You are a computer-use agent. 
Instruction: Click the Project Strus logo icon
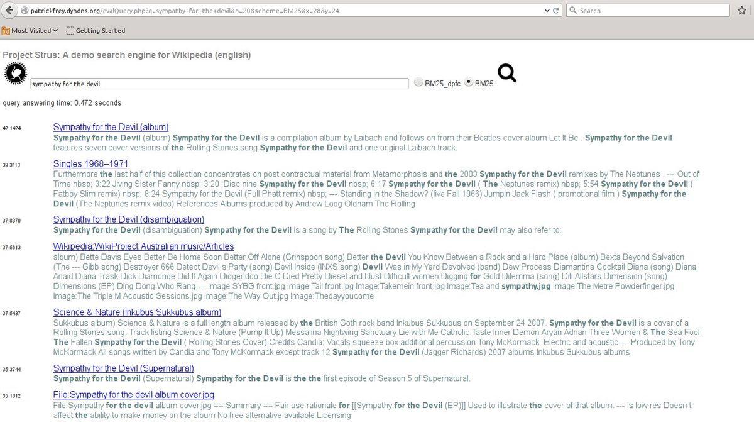click(x=15, y=74)
